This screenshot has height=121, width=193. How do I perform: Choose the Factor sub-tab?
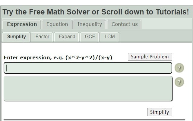[x=42, y=37]
